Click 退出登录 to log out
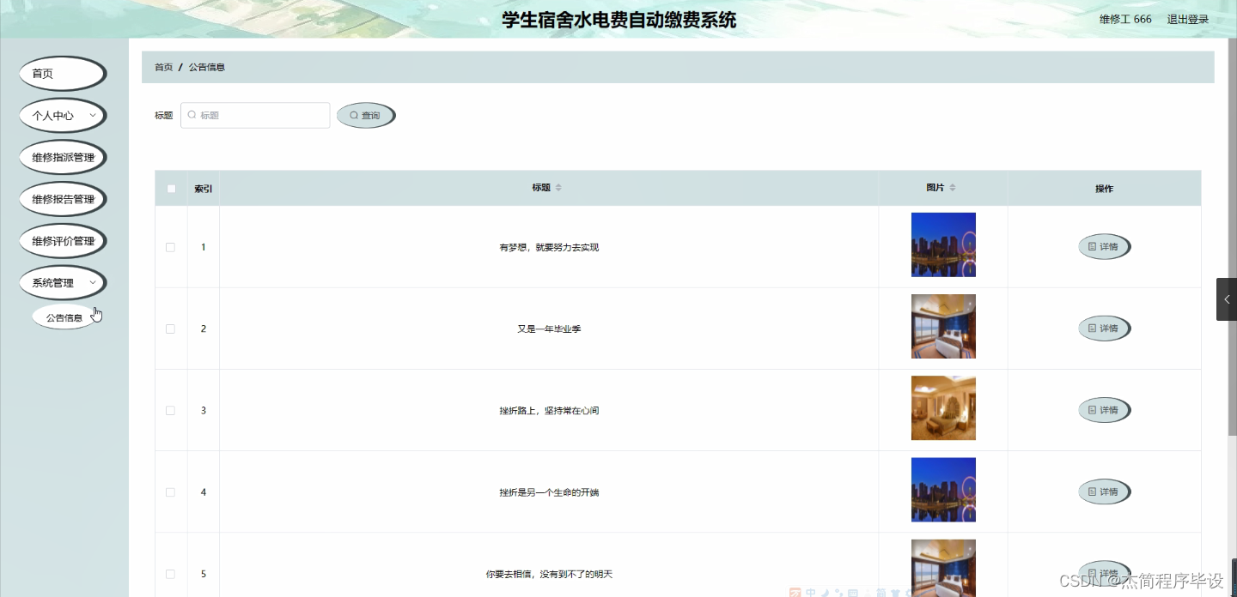The height and width of the screenshot is (597, 1237). click(1186, 18)
